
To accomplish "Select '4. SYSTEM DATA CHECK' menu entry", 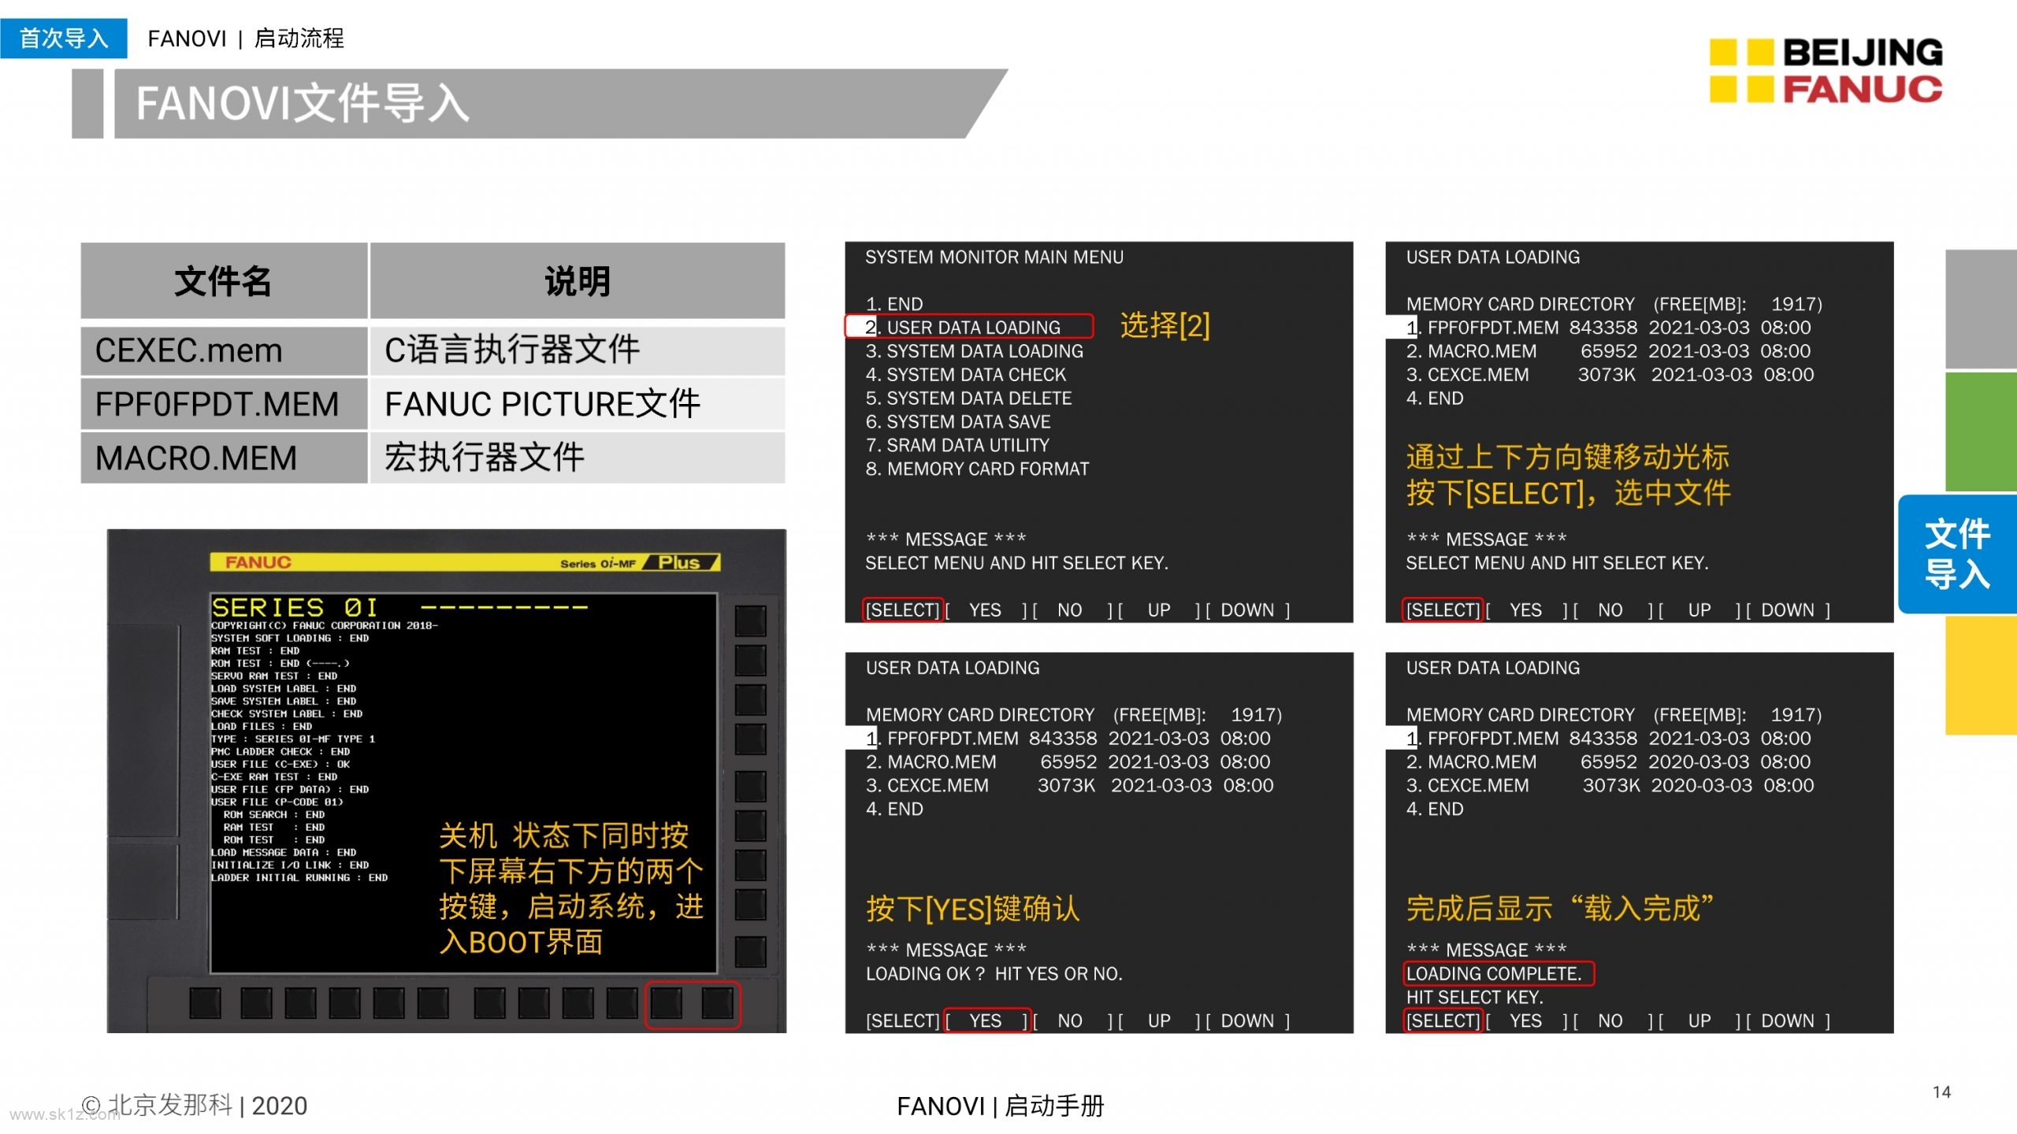I will [966, 375].
